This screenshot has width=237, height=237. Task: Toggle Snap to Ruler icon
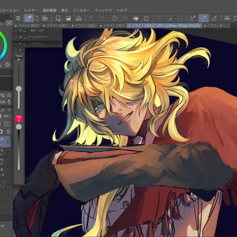(193, 18)
